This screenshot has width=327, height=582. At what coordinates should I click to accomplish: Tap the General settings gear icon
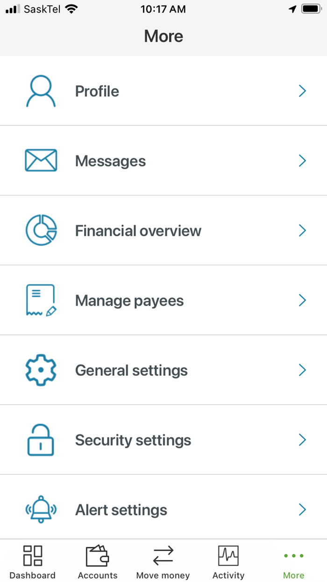[41, 370]
